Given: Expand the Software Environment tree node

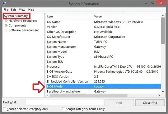Looking at the screenshot, I should (x=6, y=30).
